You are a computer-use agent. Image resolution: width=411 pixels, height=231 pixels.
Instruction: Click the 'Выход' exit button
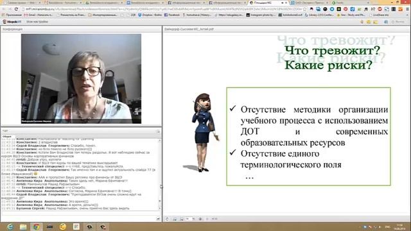(398, 22)
